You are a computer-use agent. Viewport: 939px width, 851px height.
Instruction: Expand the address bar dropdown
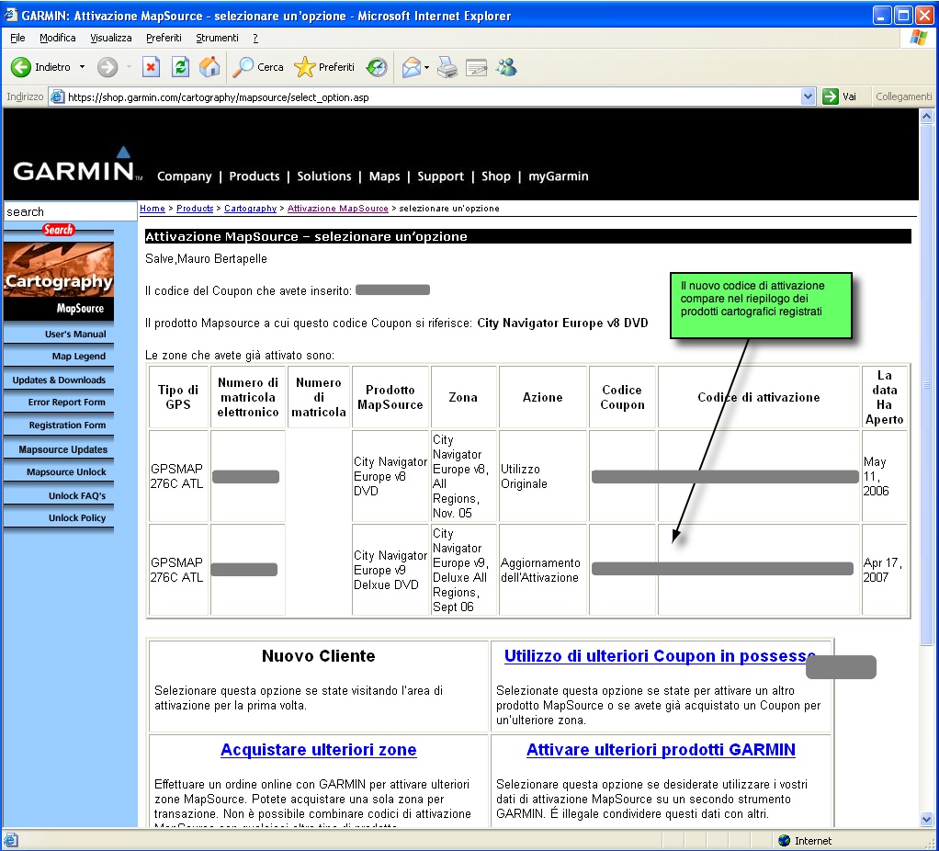pos(809,96)
